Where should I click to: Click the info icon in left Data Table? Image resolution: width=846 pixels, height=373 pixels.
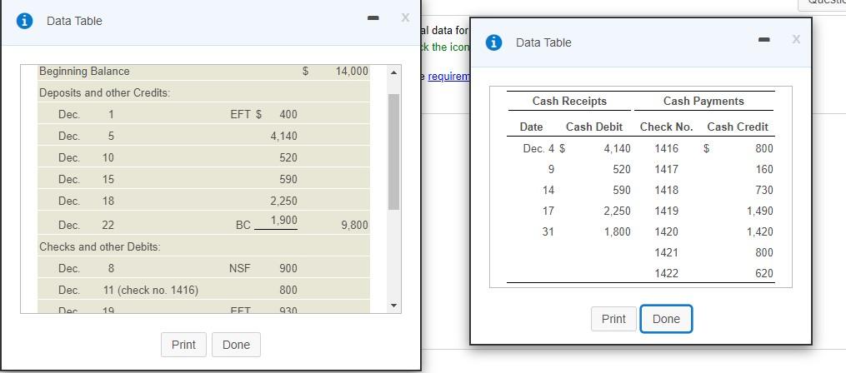23,21
